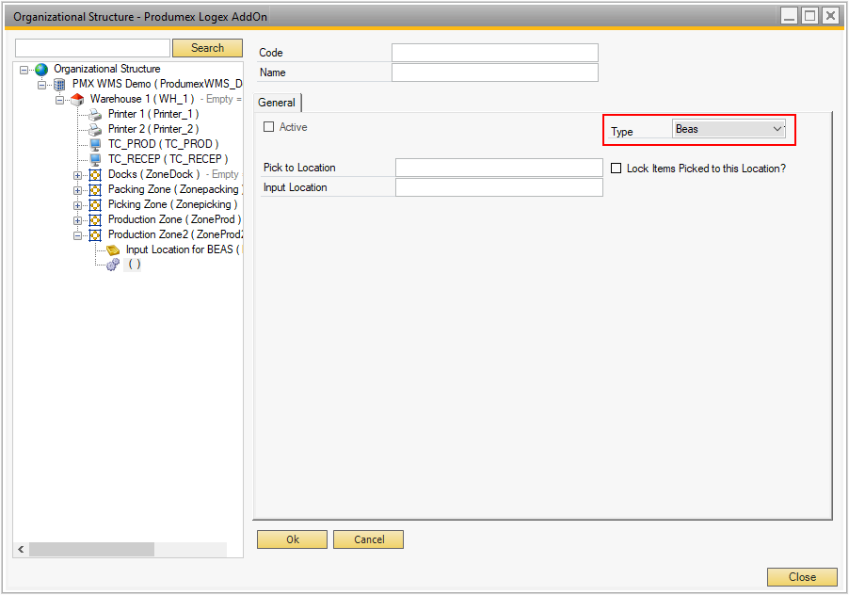This screenshot has width=849, height=595.
Task: Click the PMX WMS Demo database icon
Action: point(59,85)
